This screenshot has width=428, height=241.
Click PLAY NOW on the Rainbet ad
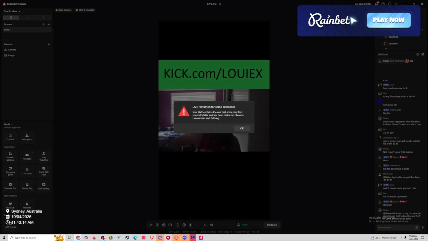389,20
